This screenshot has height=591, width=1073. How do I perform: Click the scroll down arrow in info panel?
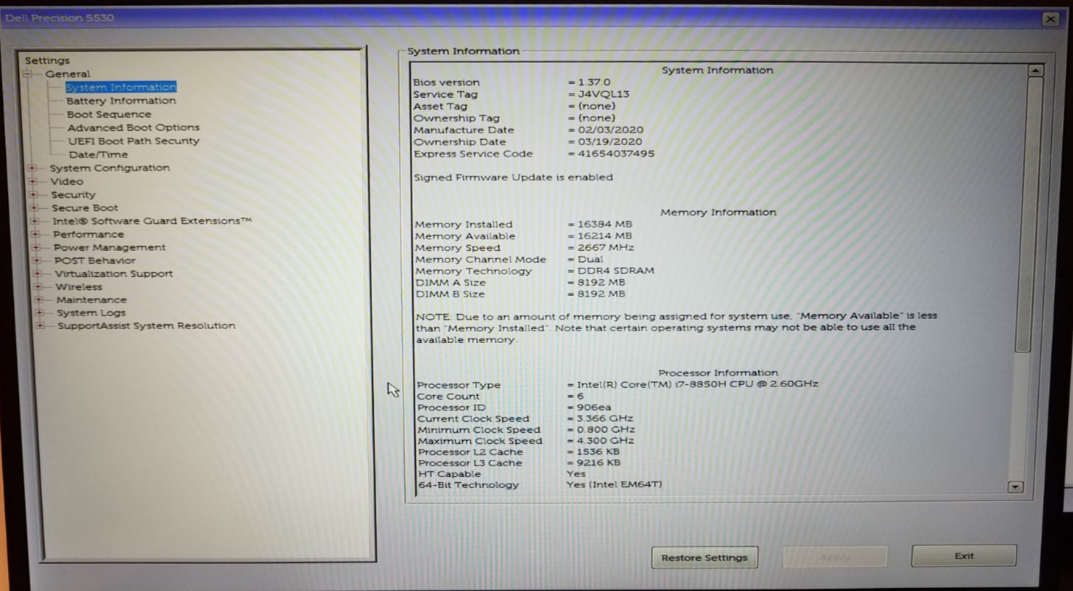[1015, 487]
